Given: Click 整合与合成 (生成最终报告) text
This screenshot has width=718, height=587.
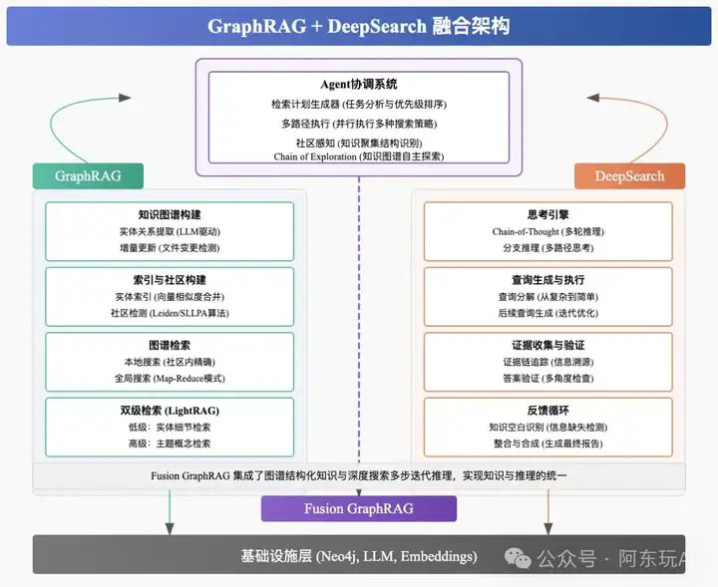Looking at the screenshot, I should click(548, 443).
